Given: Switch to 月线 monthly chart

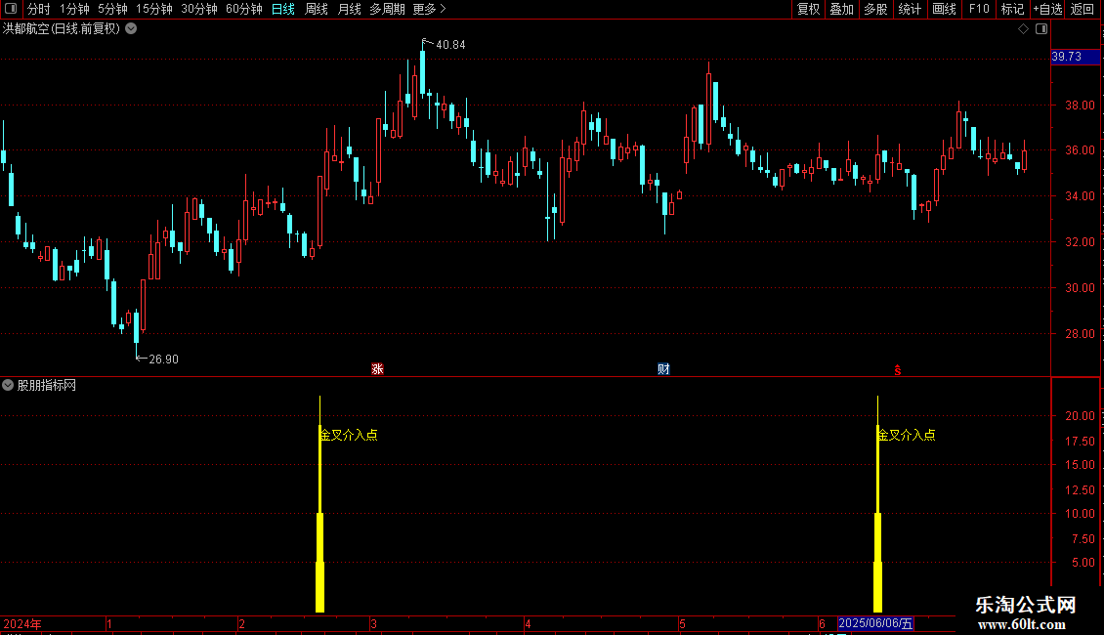Looking at the screenshot, I should pos(349,9).
